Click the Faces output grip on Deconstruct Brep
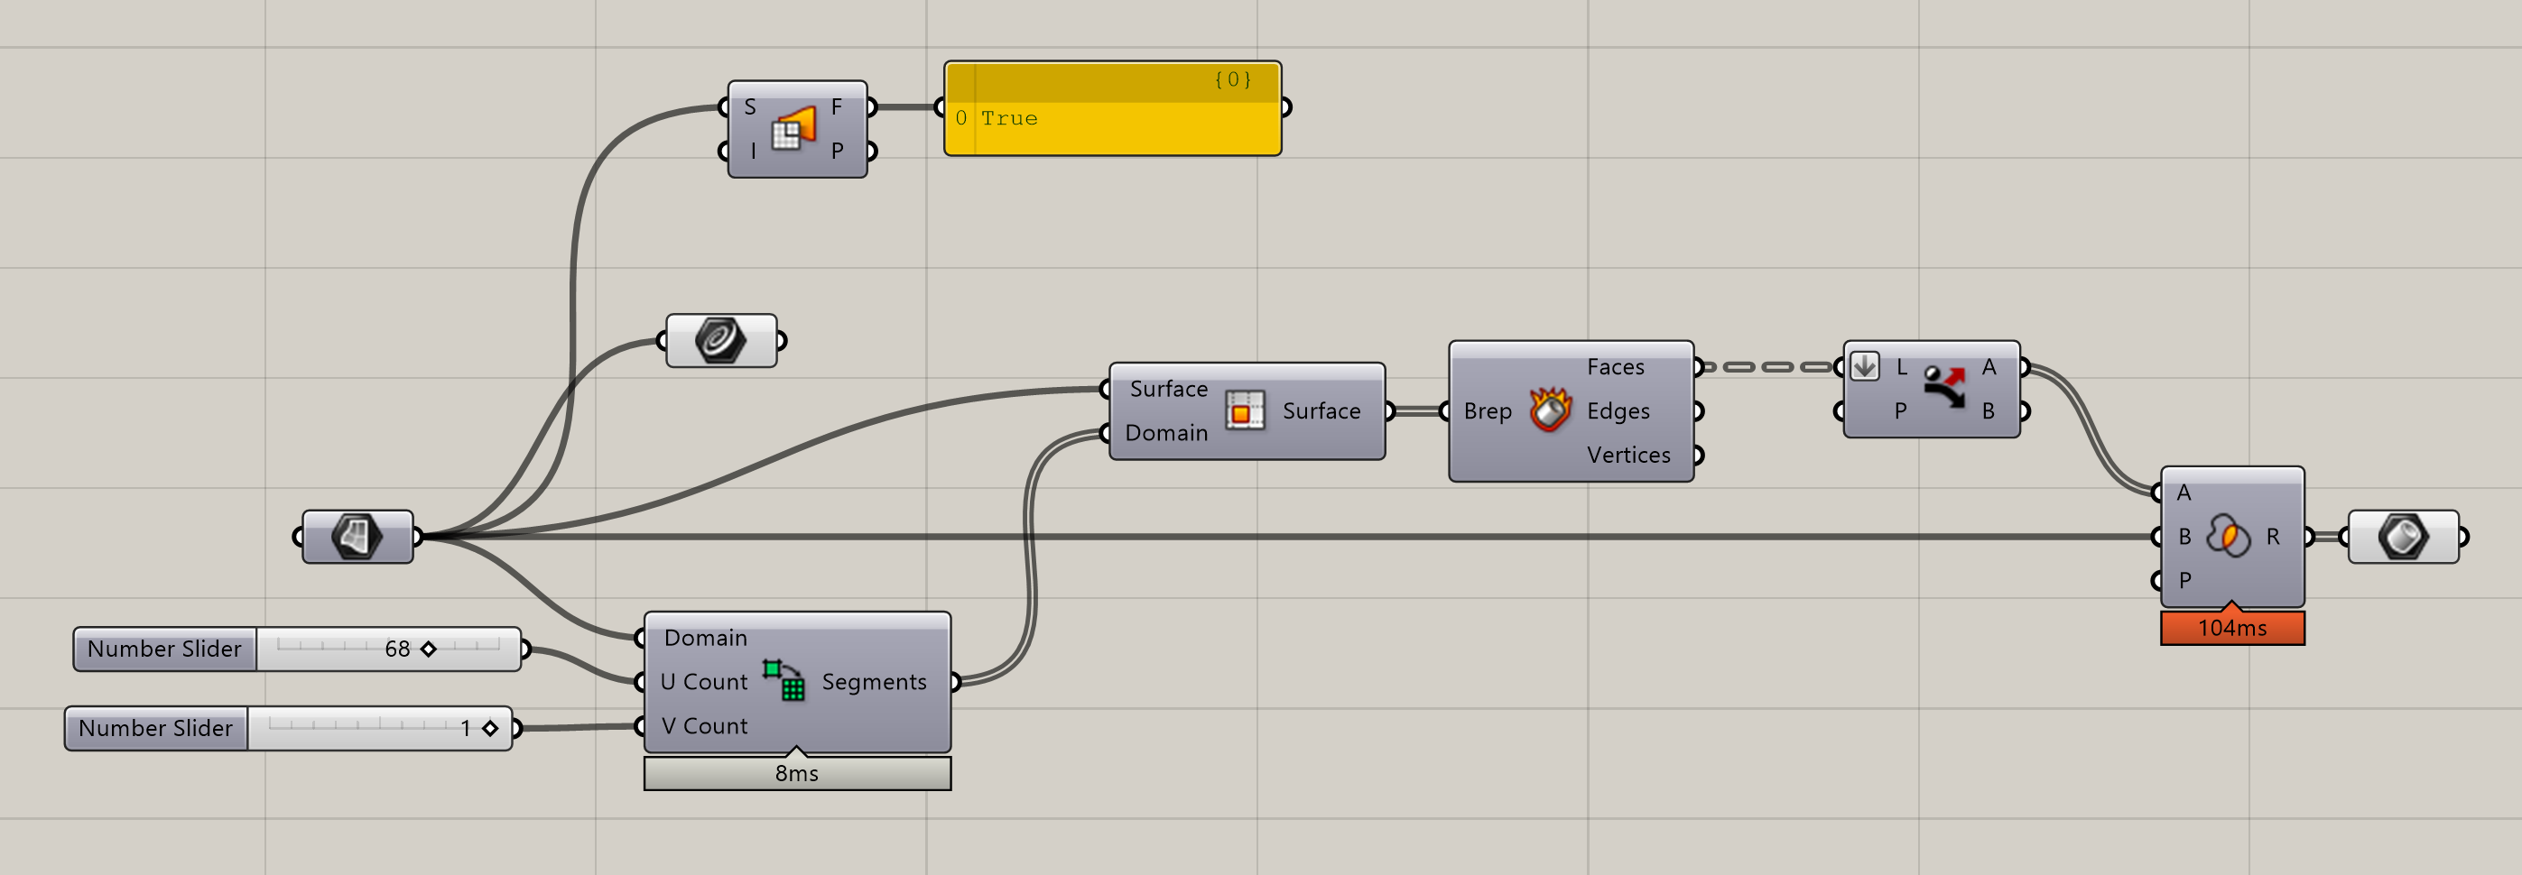Viewport: 2522px width, 875px height. click(1699, 366)
